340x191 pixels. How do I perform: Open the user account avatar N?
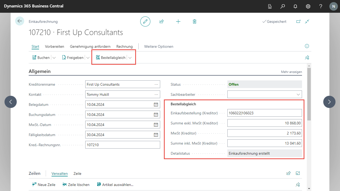click(334, 6)
